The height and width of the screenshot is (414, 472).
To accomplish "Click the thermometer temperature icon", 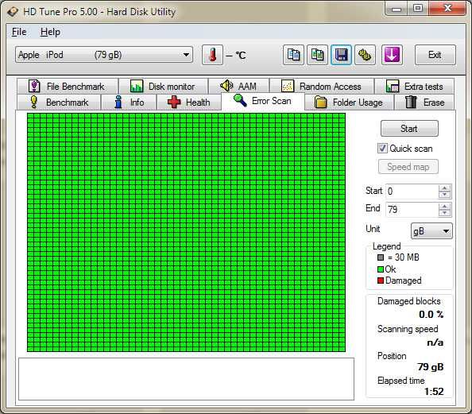I will (212, 55).
